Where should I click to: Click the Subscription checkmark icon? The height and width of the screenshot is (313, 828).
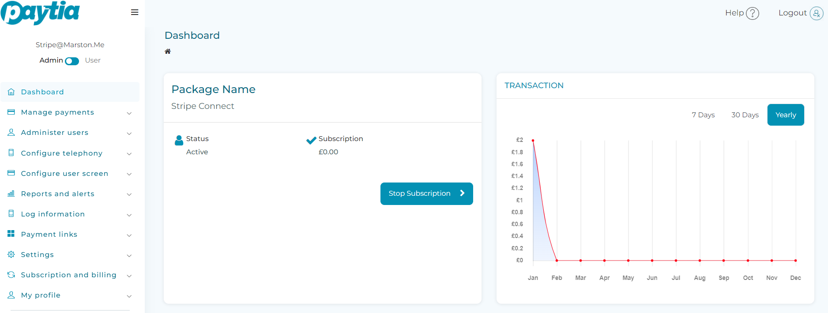click(311, 140)
